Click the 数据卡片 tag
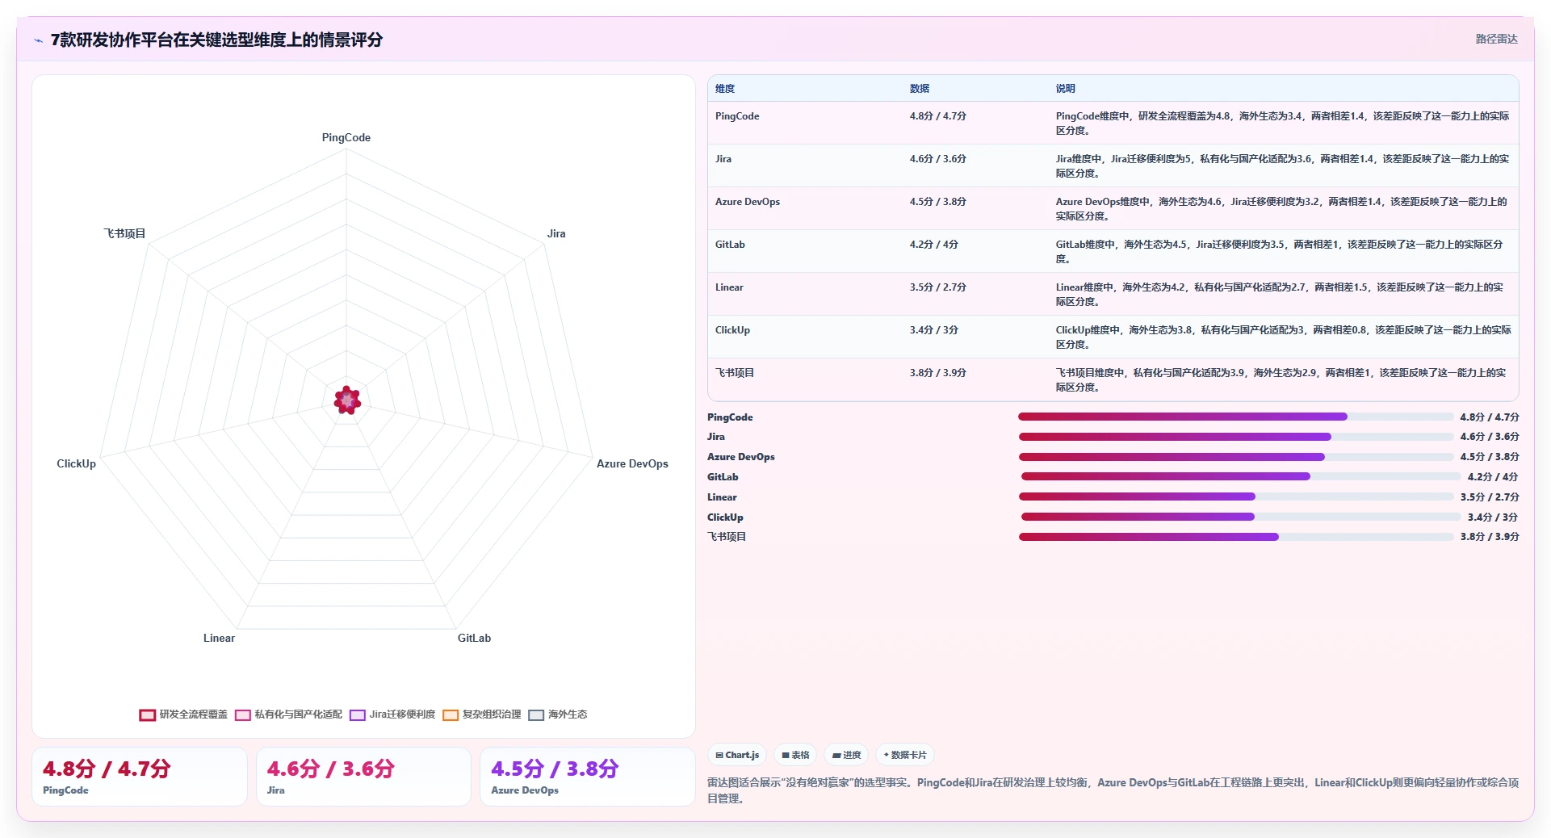1551x838 pixels. click(x=905, y=755)
